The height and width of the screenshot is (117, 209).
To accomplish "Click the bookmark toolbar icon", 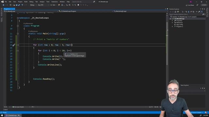I will (78, 5).
